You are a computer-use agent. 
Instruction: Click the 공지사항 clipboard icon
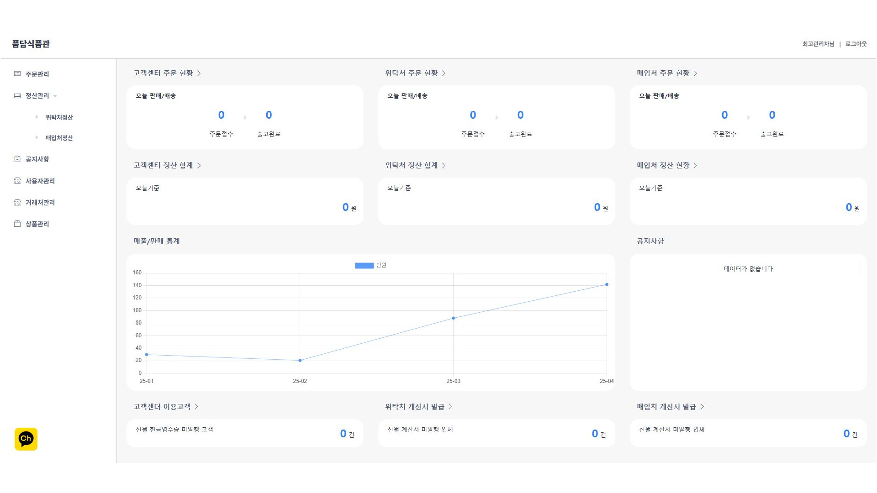click(x=17, y=159)
